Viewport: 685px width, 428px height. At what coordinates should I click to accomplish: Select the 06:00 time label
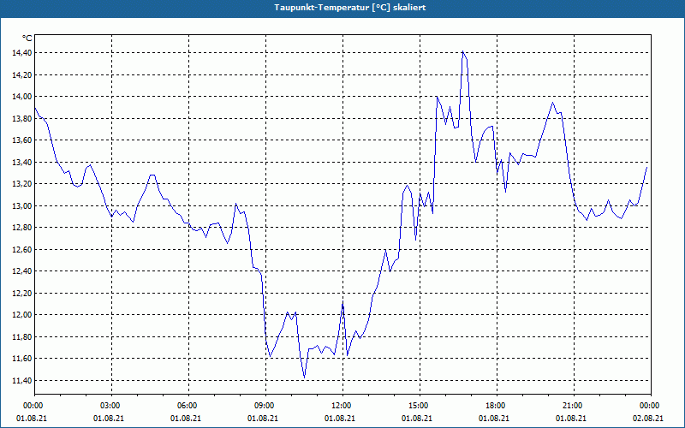click(x=188, y=406)
